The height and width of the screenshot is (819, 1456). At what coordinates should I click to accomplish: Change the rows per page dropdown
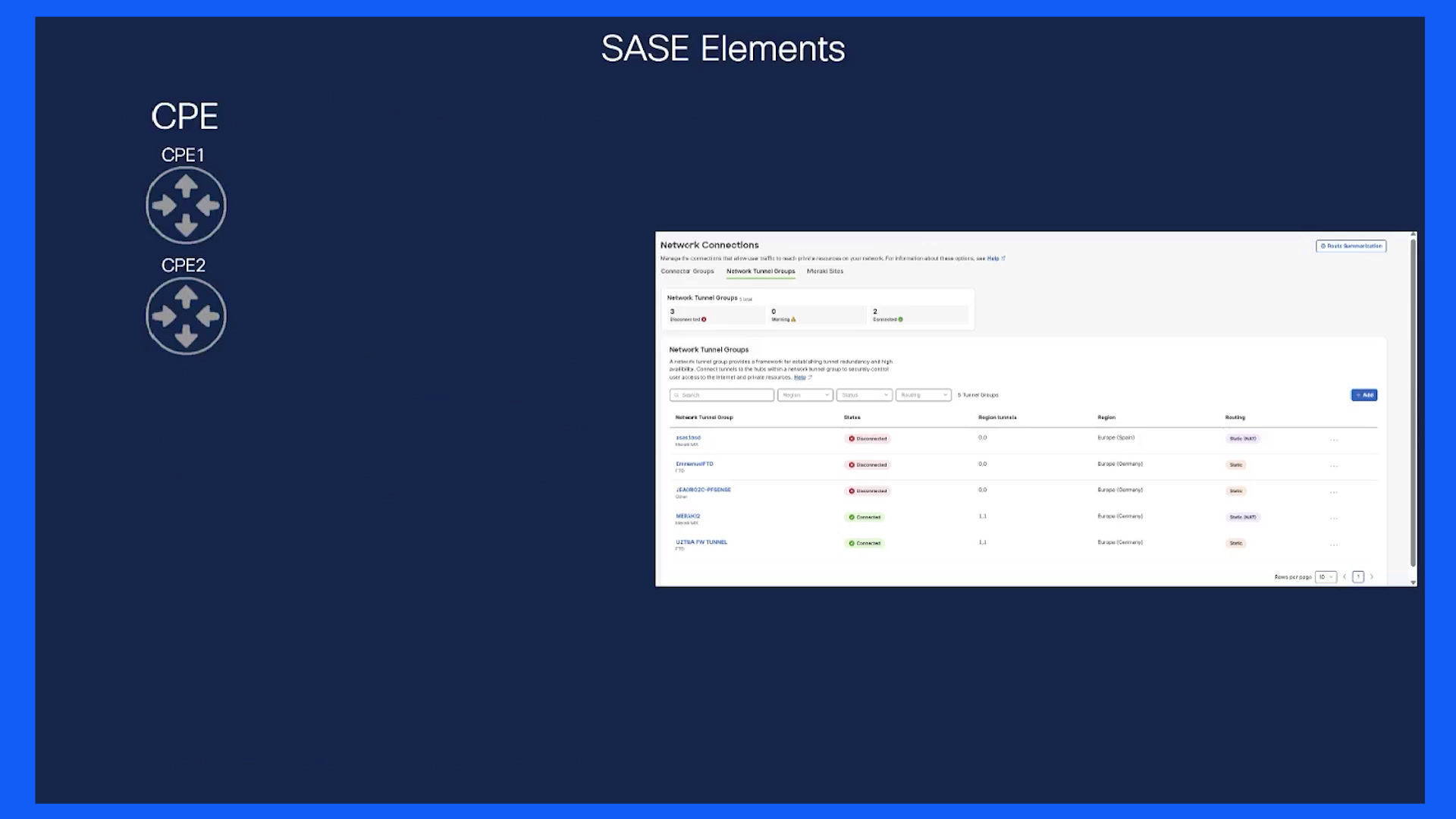(x=1326, y=577)
